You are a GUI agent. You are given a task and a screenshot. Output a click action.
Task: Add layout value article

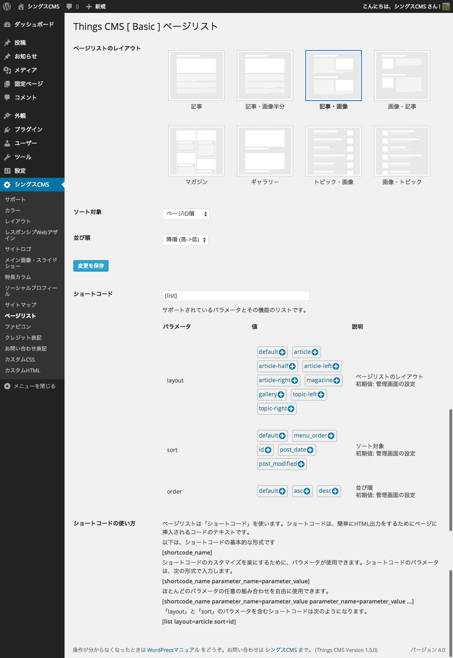tap(306, 352)
